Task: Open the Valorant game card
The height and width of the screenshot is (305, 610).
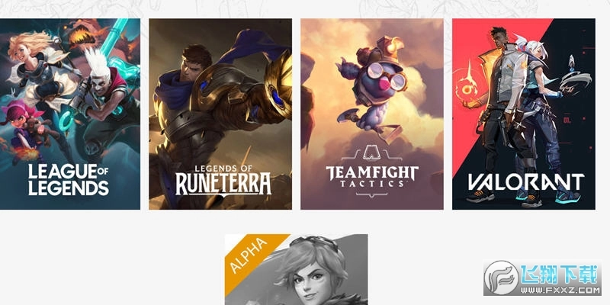Action: [x=524, y=114]
